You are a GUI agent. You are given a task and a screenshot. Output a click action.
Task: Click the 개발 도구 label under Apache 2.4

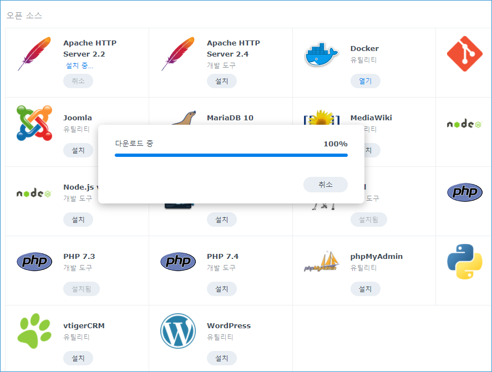(x=221, y=65)
